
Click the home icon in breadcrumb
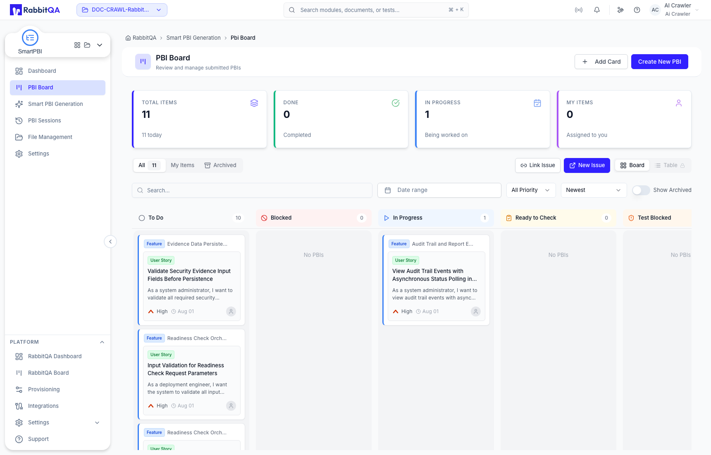pyautogui.click(x=128, y=38)
